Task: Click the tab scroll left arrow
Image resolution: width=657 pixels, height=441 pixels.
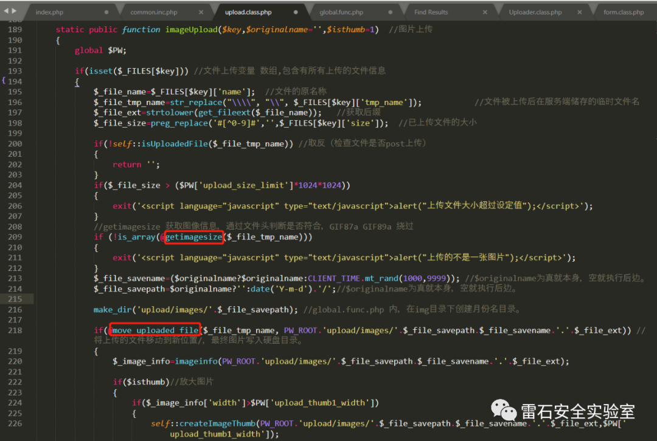Action: (6, 10)
